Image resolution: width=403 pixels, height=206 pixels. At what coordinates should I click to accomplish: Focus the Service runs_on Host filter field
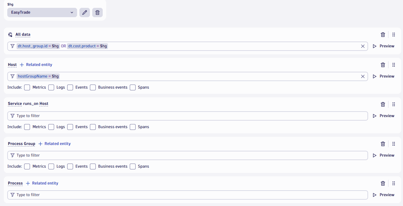[x=188, y=116]
